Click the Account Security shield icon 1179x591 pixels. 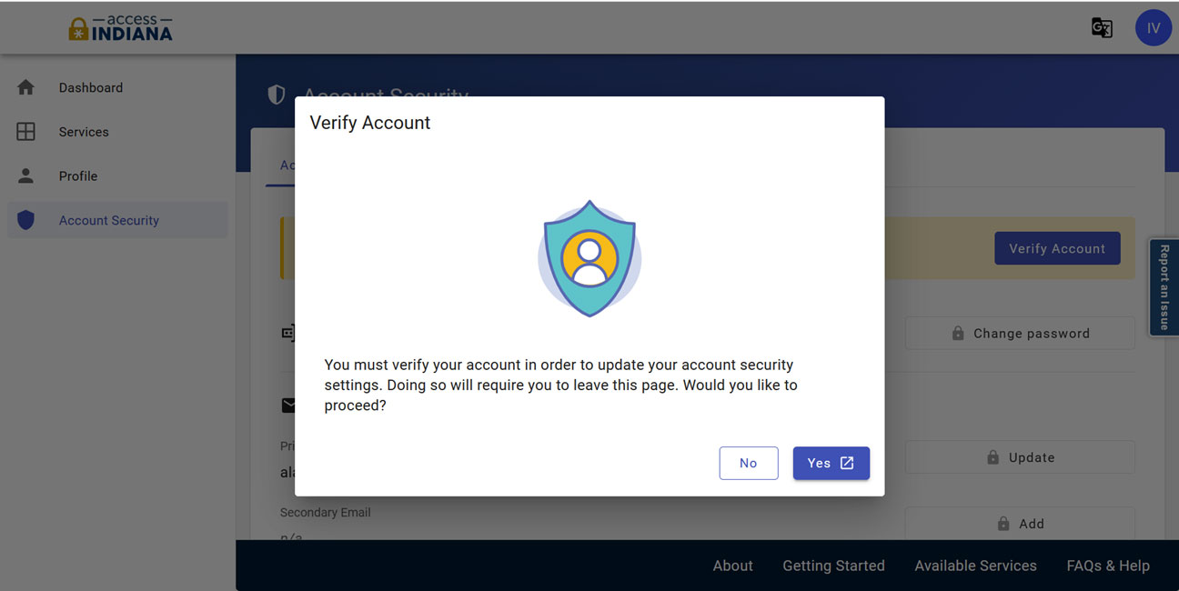(25, 220)
